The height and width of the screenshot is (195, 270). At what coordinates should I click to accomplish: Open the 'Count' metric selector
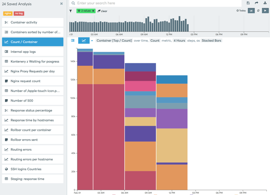pos(155,40)
